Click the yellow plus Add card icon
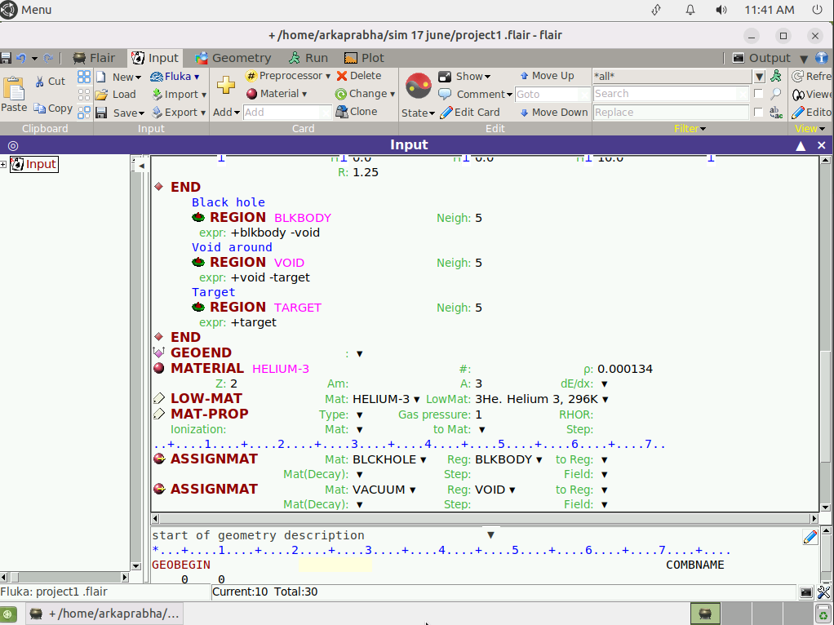The height and width of the screenshot is (625, 834). point(226,85)
